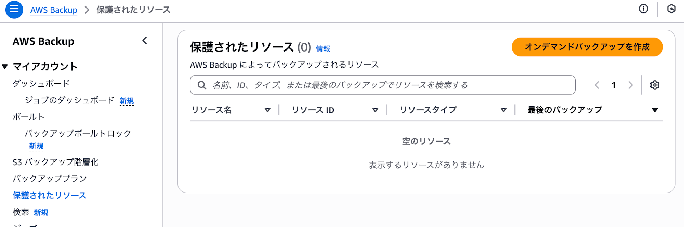Go to next page arrow
This screenshot has height=227, width=684.
(630, 85)
